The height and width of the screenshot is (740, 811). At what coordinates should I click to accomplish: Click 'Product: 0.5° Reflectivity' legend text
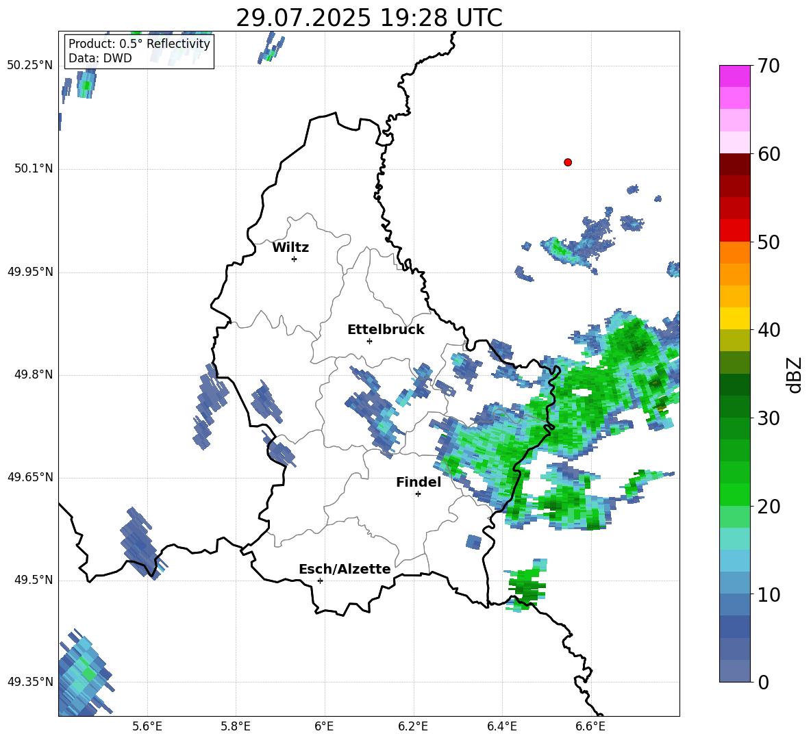coord(139,43)
